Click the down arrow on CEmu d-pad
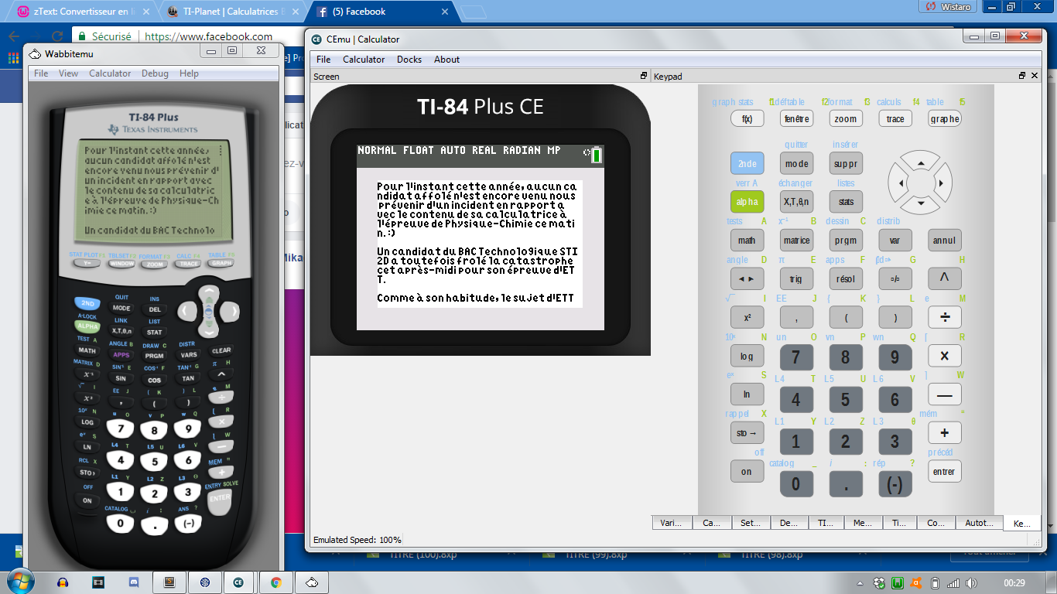1057x594 pixels. point(921,203)
